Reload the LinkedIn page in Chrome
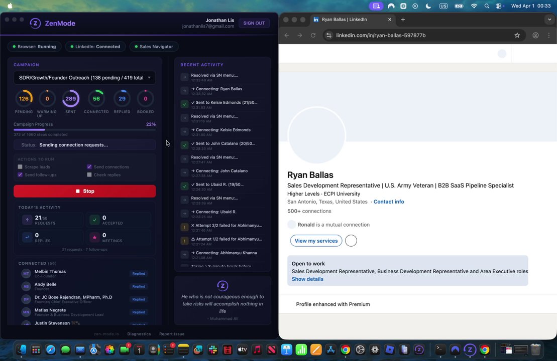 313,35
